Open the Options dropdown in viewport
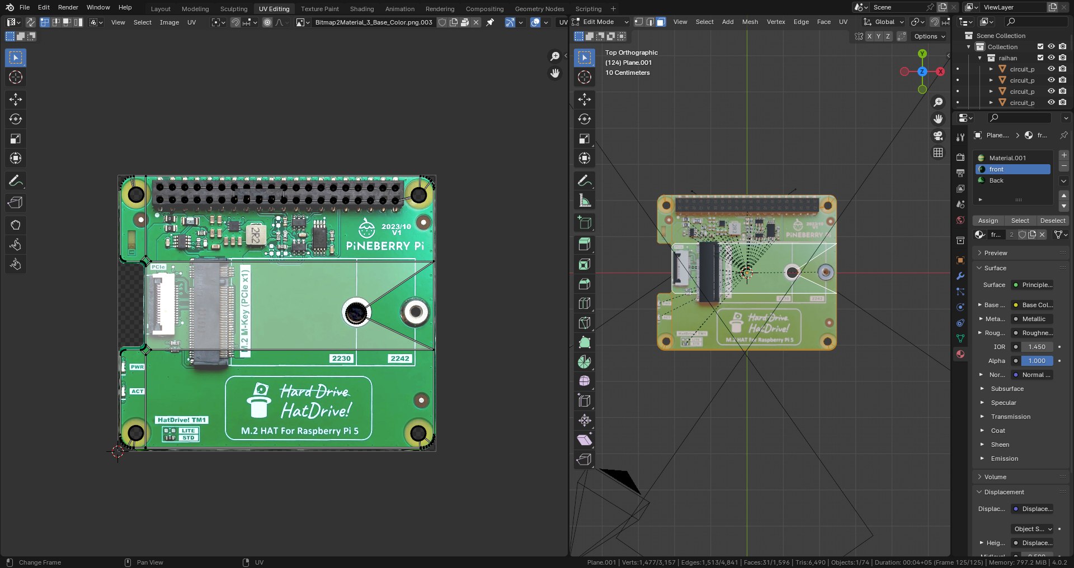1074x568 pixels. (929, 36)
